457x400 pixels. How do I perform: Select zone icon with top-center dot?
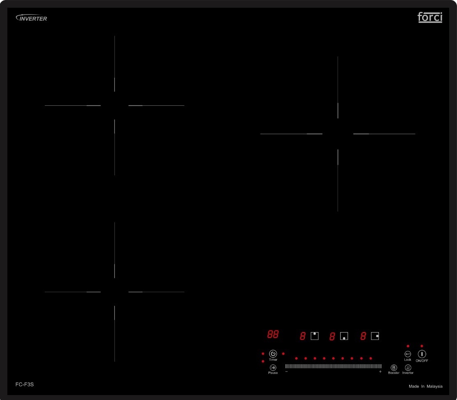(x=315, y=335)
